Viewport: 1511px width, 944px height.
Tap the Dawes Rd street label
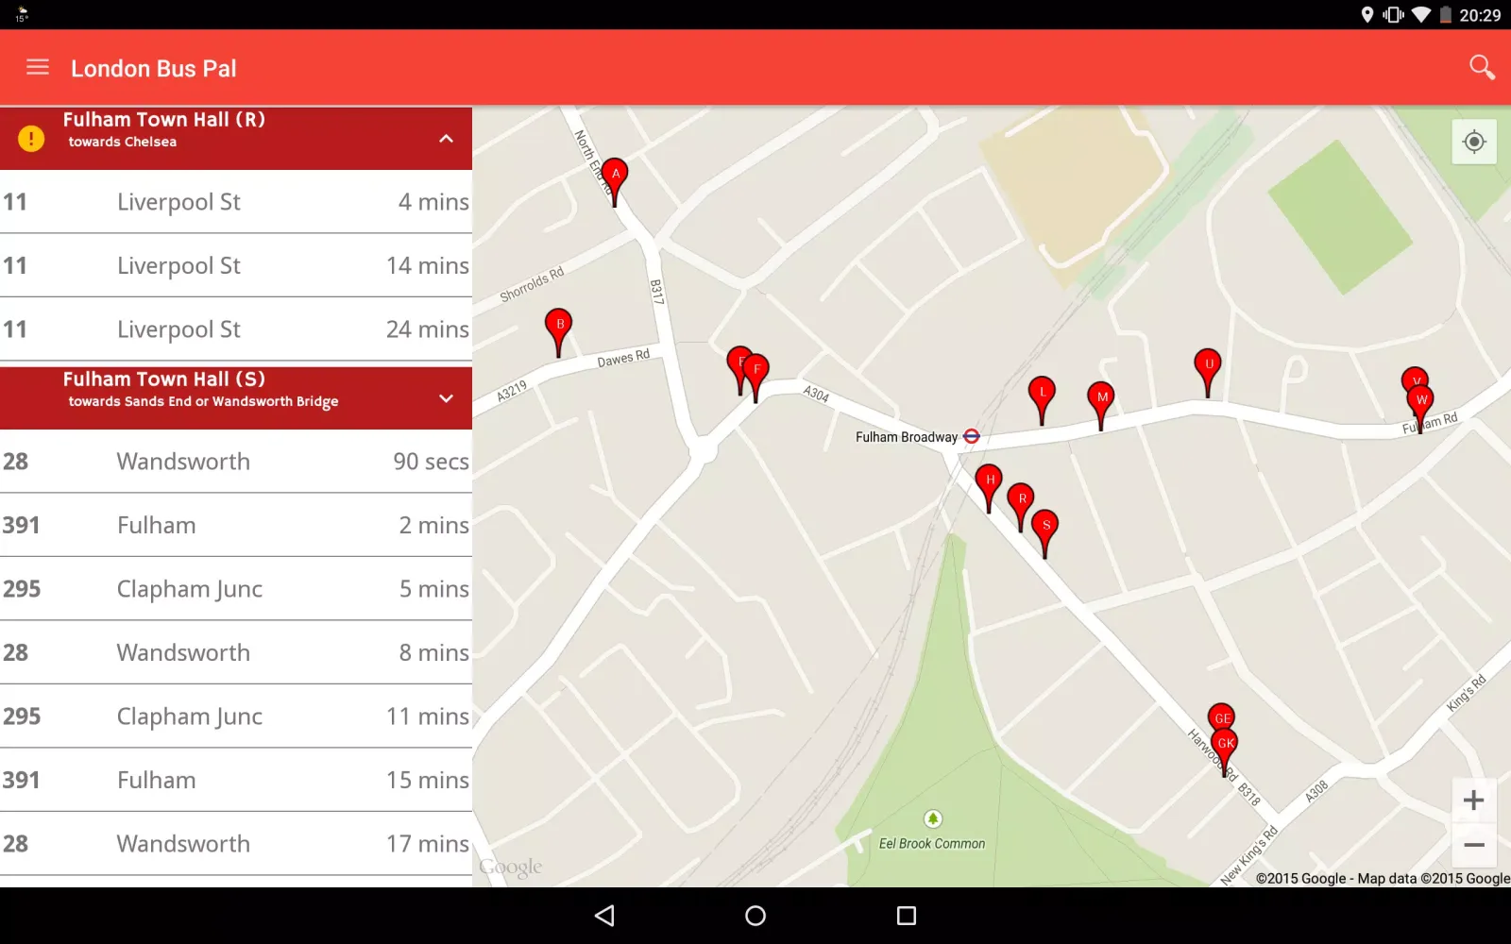pos(623,359)
